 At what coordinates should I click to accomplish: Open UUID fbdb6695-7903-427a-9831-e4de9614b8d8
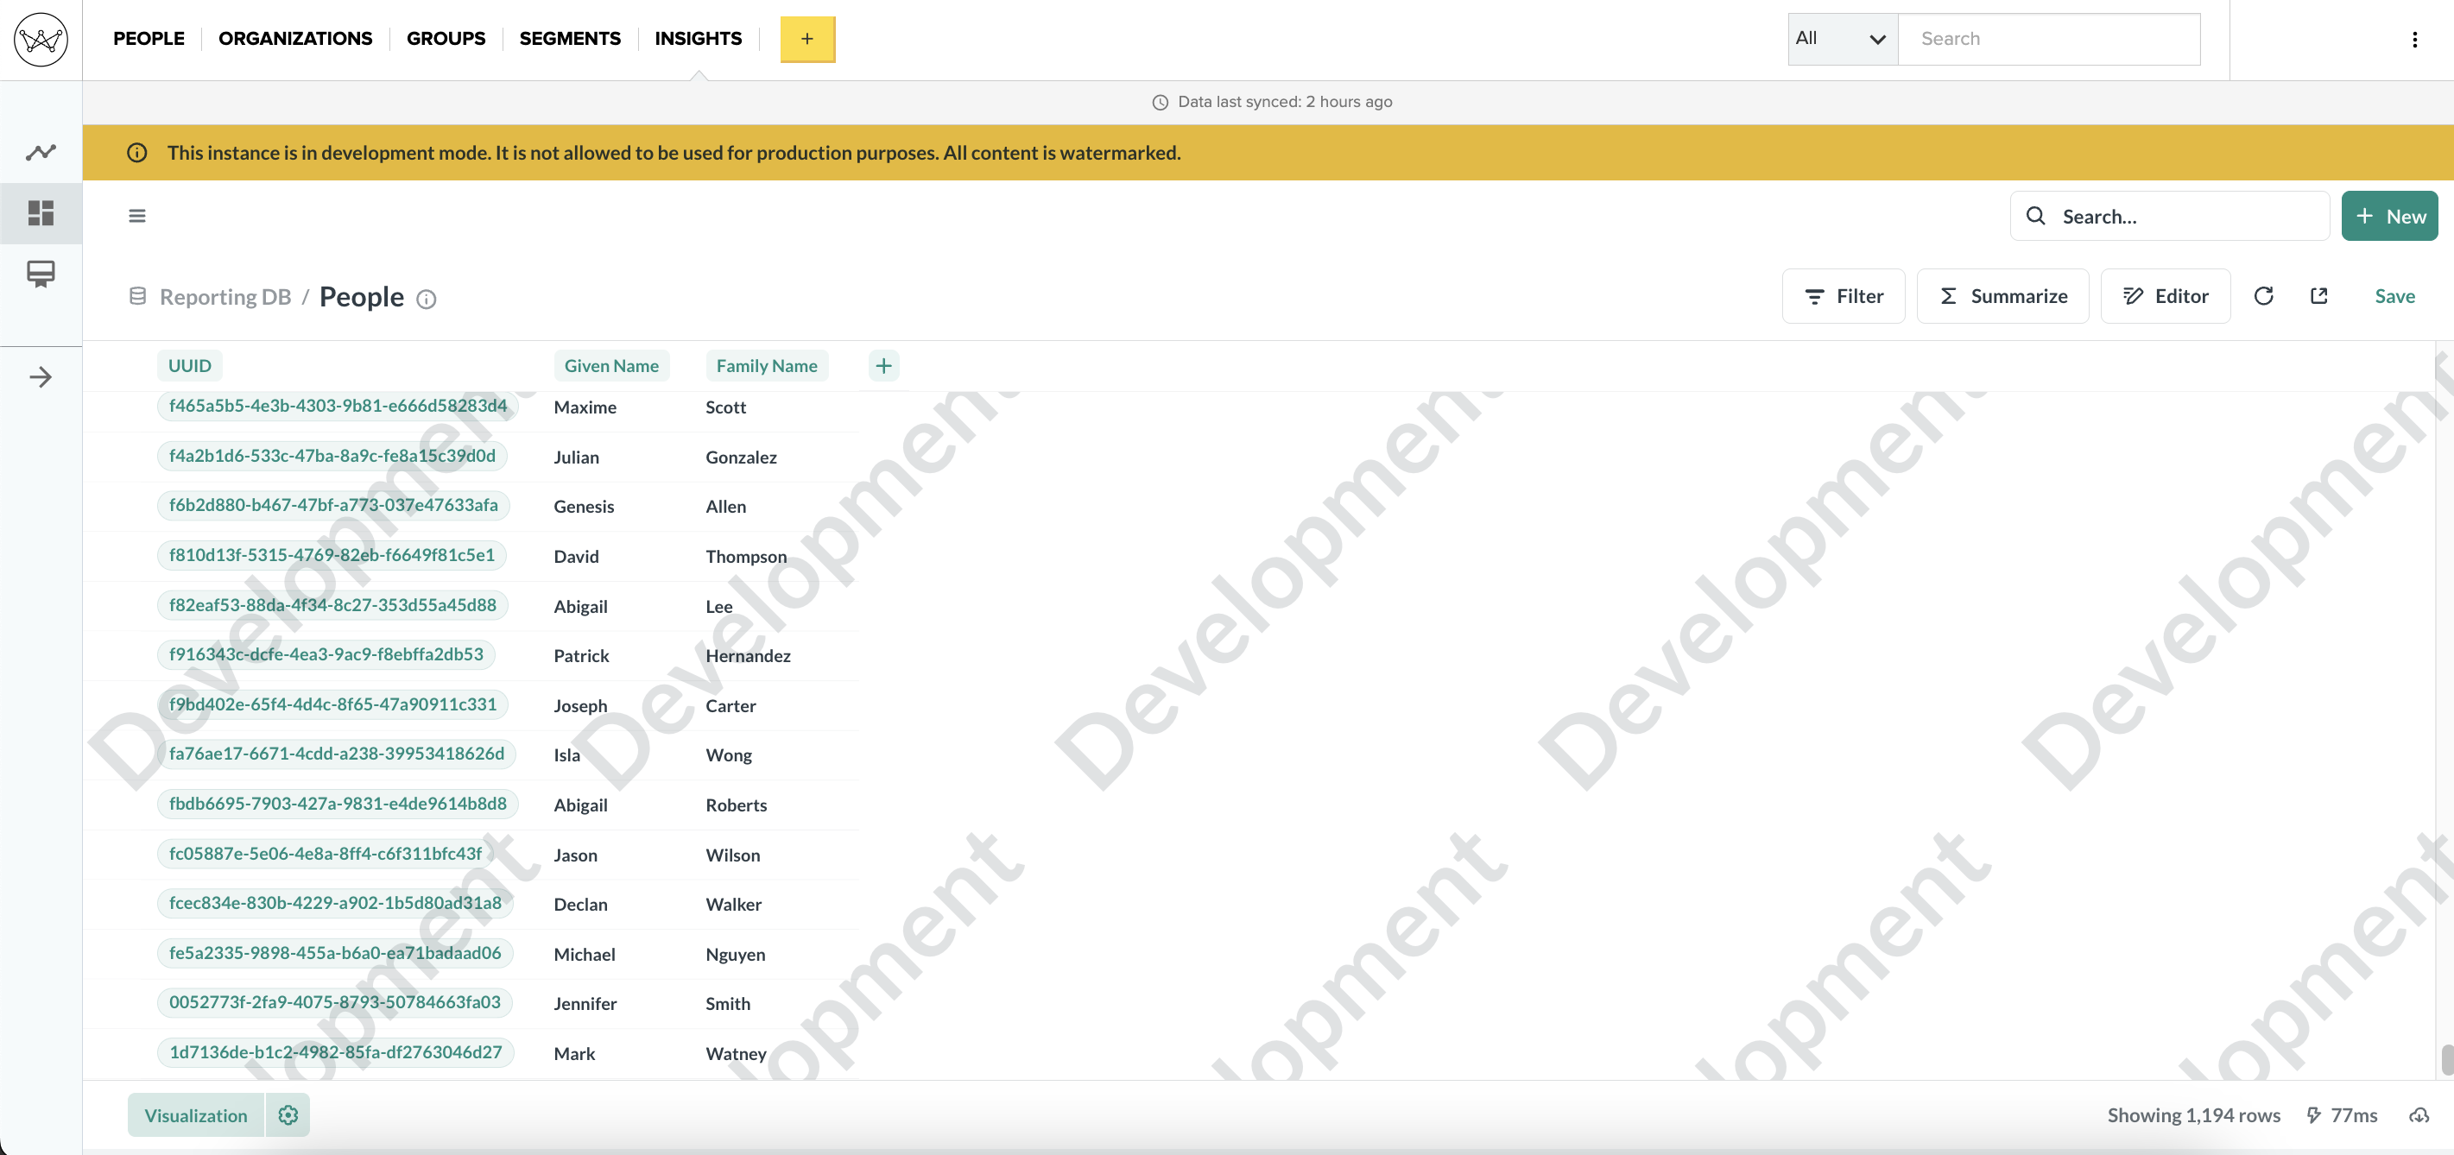[x=338, y=804]
